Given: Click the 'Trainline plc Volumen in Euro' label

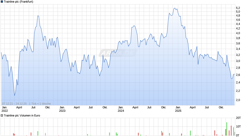Looking at the screenshot, I should pos(22,115).
